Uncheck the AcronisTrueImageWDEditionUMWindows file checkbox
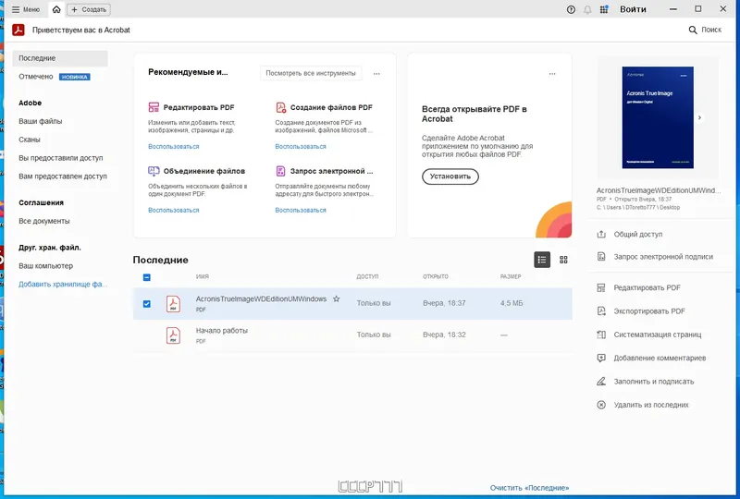 tap(147, 304)
